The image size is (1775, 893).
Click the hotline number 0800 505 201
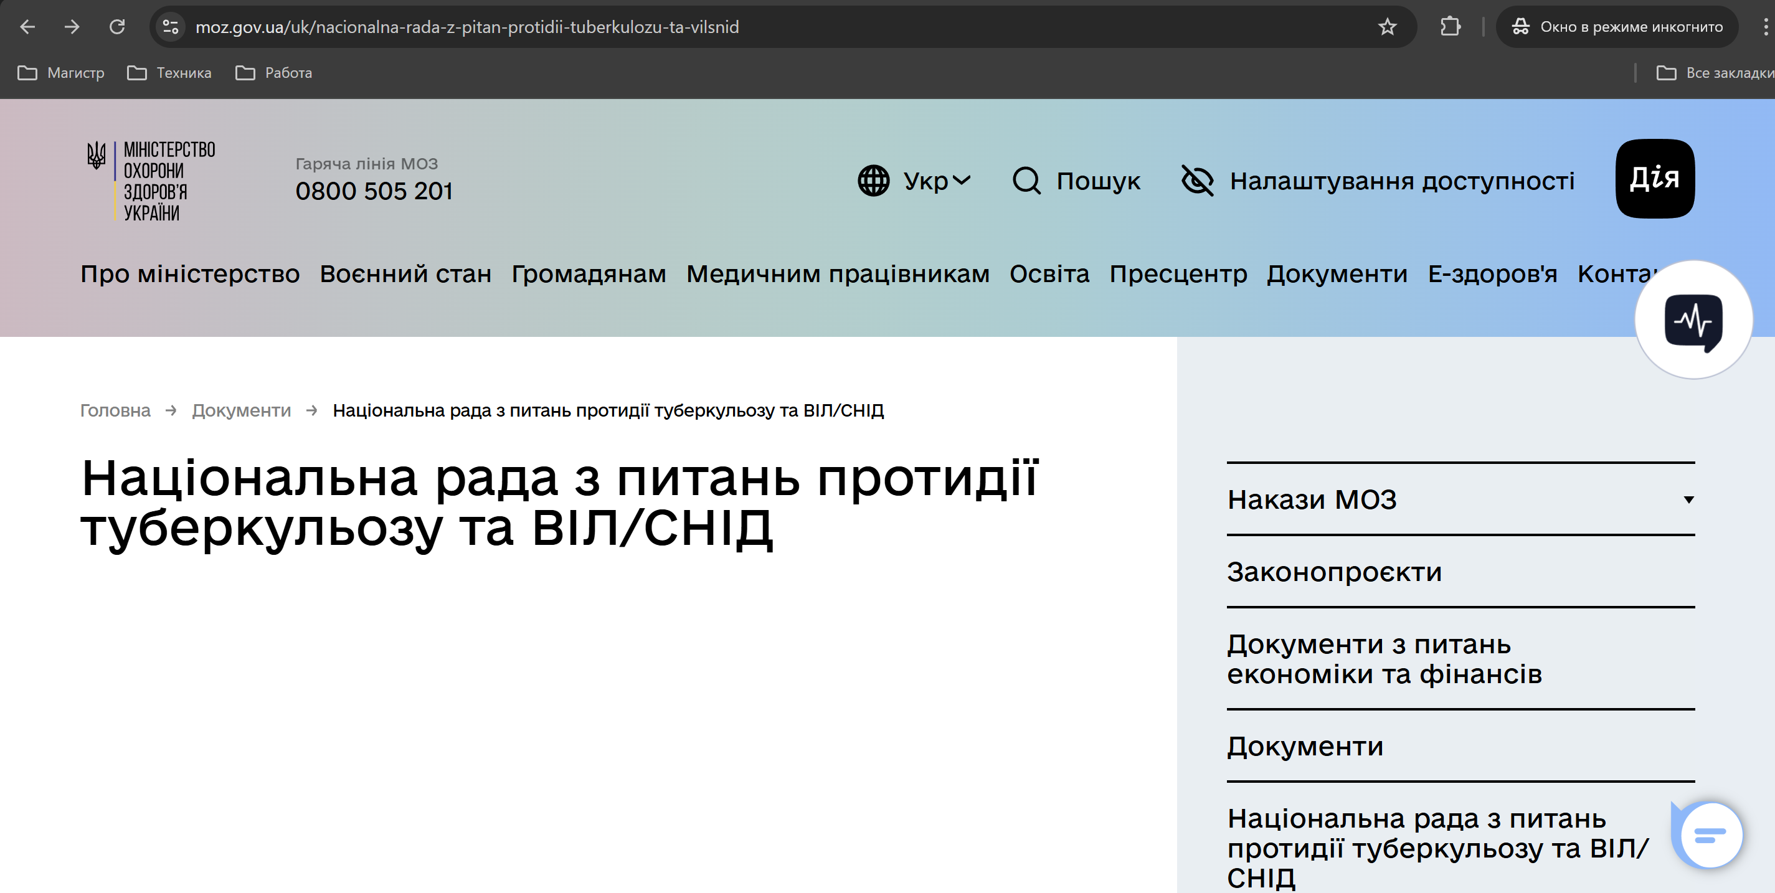pos(374,191)
